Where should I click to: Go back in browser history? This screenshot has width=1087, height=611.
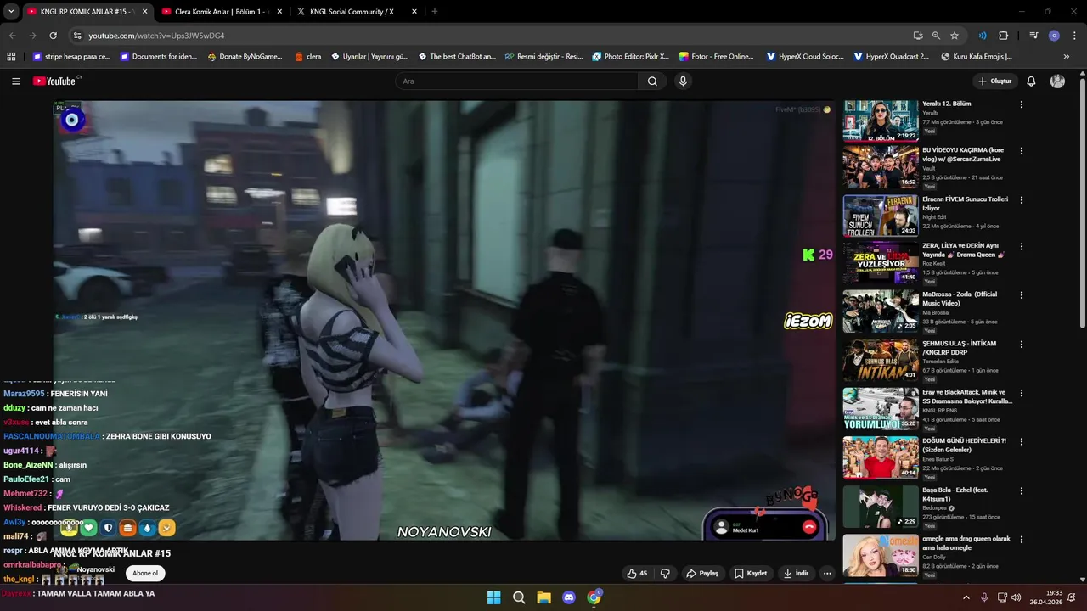[13, 36]
